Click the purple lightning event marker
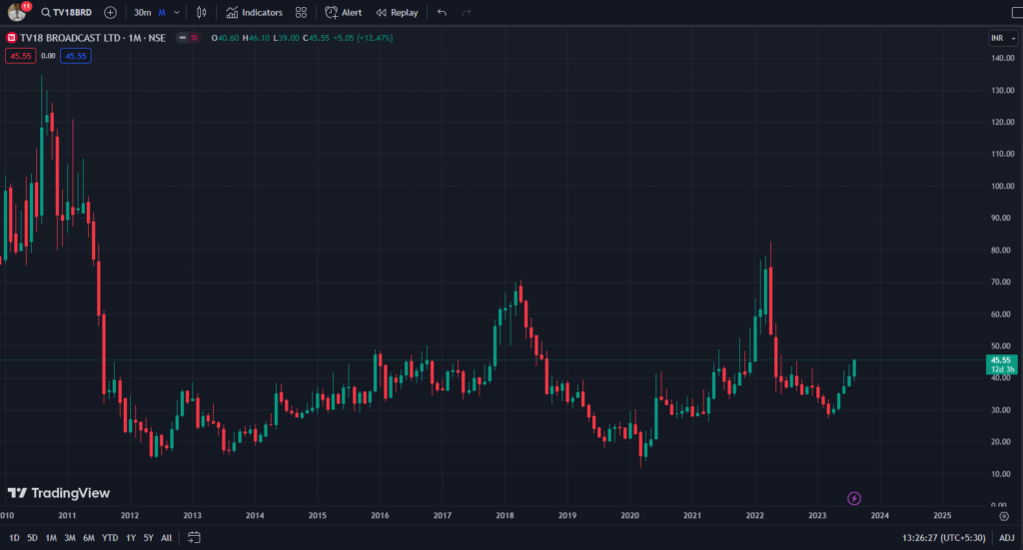This screenshot has height=550, width=1023. (854, 498)
